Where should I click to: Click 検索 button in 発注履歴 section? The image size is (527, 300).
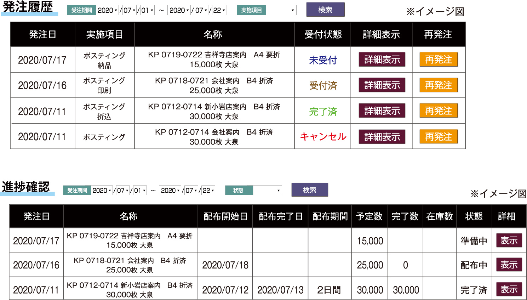tap(325, 10)
